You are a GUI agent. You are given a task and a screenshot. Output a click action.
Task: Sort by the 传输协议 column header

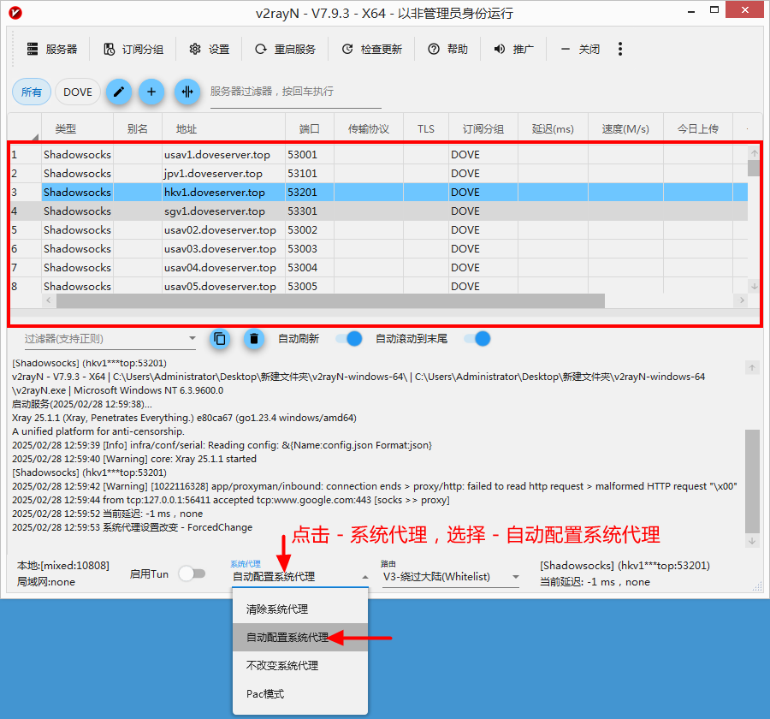[368, 128]
